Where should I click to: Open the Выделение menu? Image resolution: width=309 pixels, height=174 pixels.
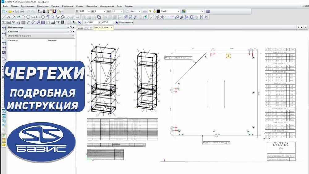43,6
